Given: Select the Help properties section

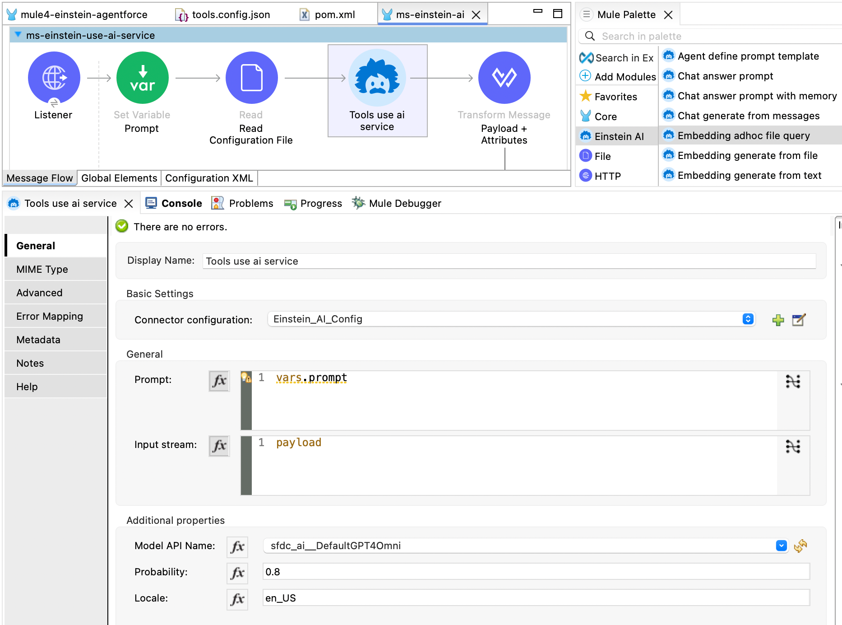Looking at the screenshot, I should [x=56, y=387].
